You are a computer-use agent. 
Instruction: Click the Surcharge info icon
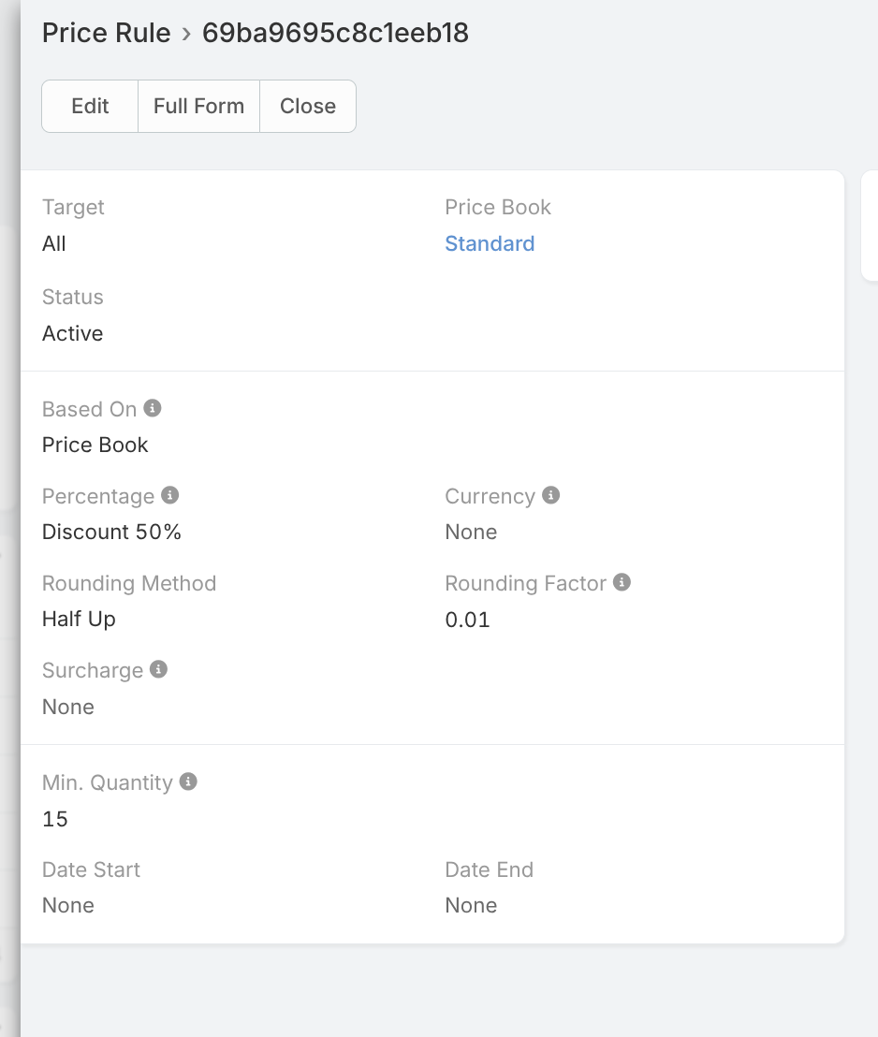coord(159,669)
